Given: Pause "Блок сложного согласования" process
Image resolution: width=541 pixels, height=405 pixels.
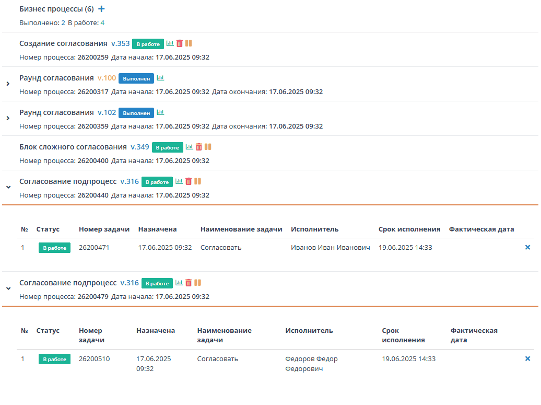Looking at the screenshot, I should 208,147.
